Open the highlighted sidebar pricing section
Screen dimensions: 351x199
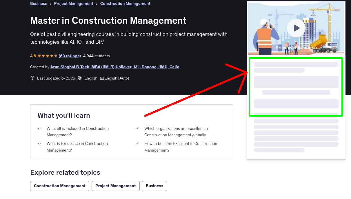coord(296,87)
